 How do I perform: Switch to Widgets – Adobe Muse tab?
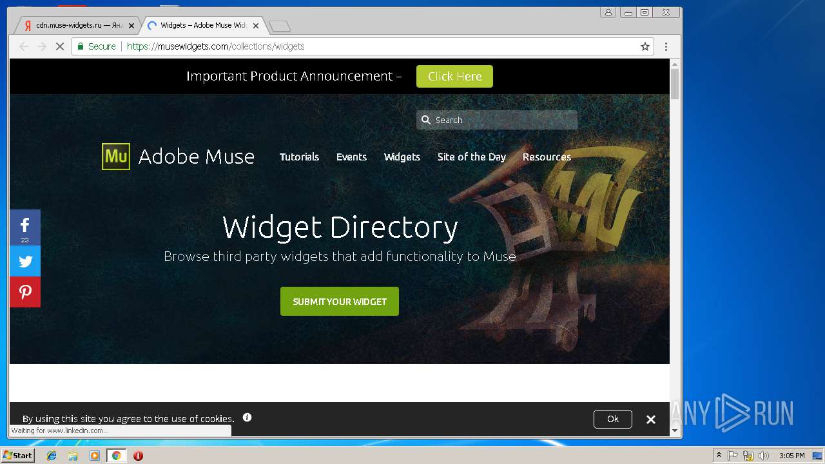[x=202, y=26]
